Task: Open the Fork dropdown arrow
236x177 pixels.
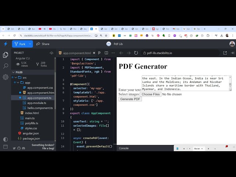Action: (x=30, y=44)
